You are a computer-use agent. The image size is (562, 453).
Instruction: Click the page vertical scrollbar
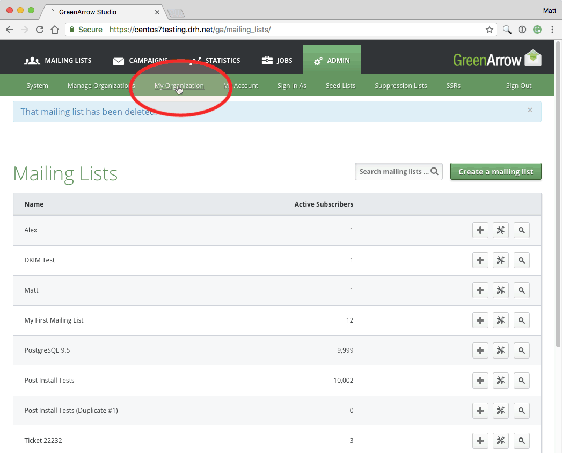click(x=558, y=194)
